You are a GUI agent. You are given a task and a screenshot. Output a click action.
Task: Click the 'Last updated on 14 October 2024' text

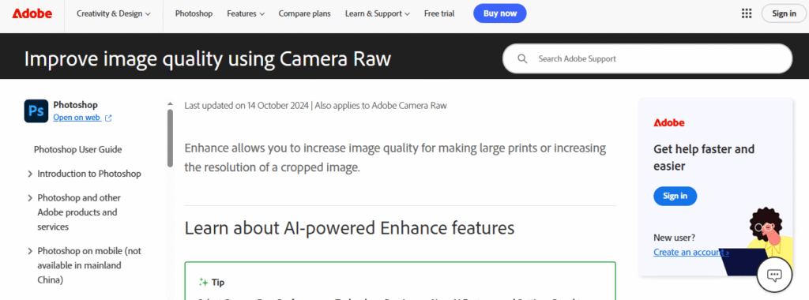click(246, 106)
